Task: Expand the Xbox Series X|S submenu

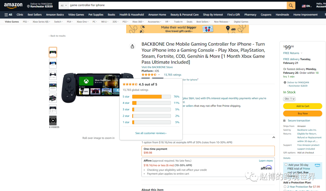Action: (41, 22)
